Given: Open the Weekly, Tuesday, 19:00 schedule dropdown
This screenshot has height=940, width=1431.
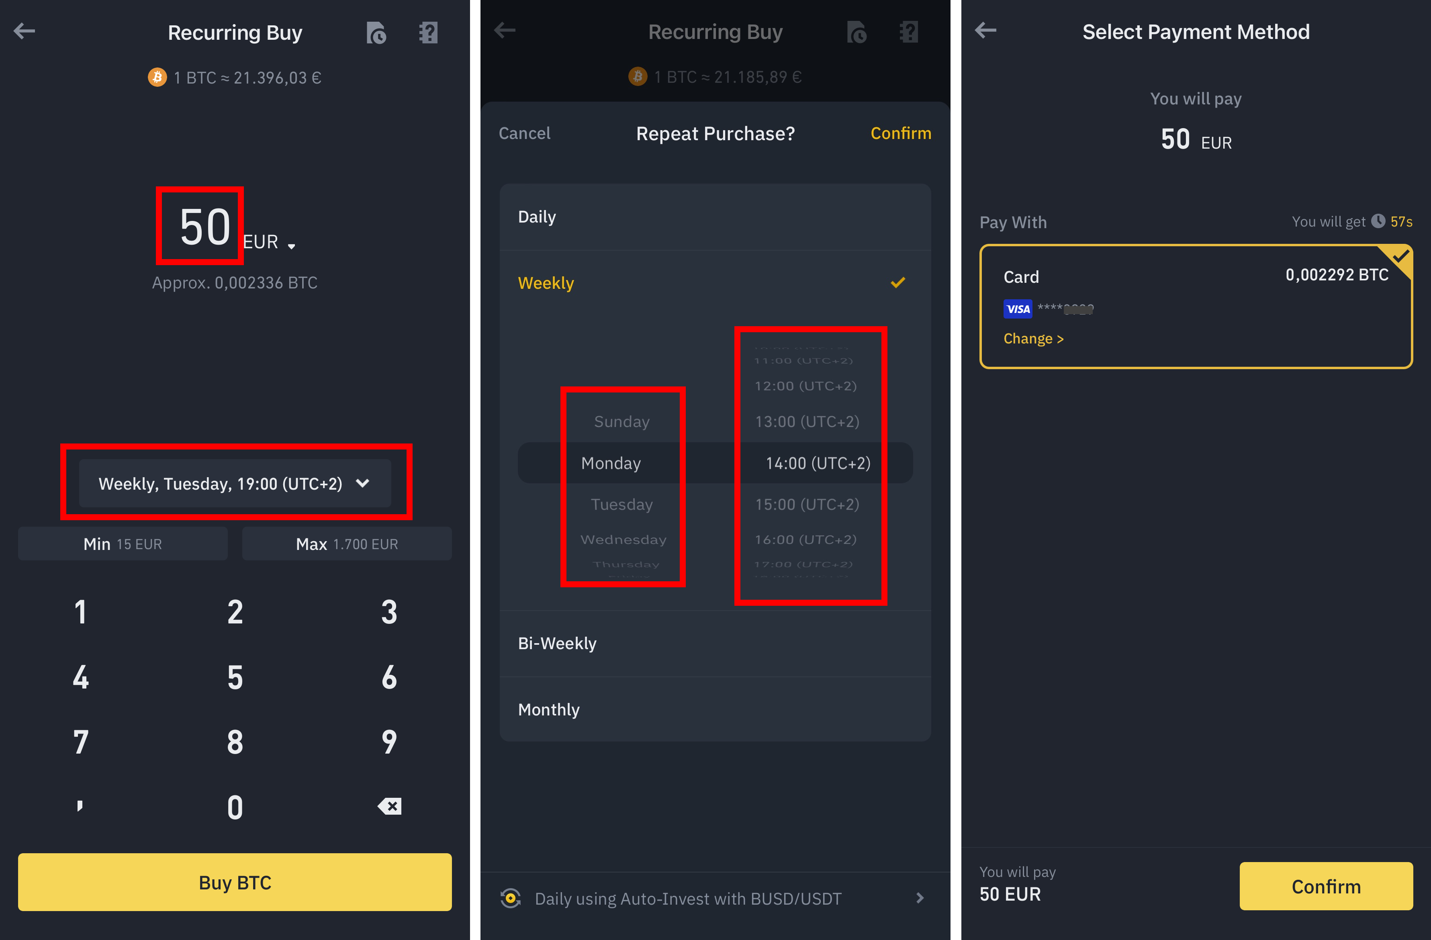Looking at the screenshot, I should coord(235,484).
